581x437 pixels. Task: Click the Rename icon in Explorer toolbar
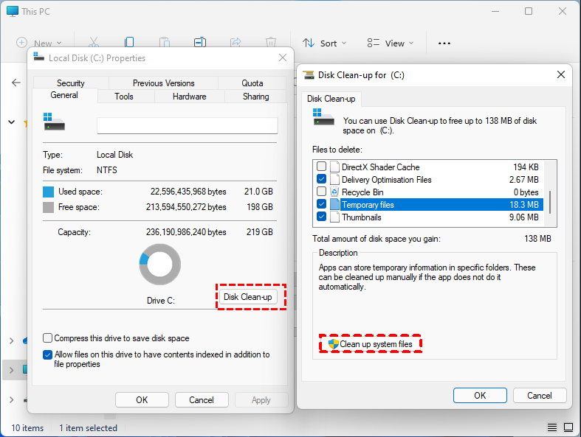(x=200, y=42)
